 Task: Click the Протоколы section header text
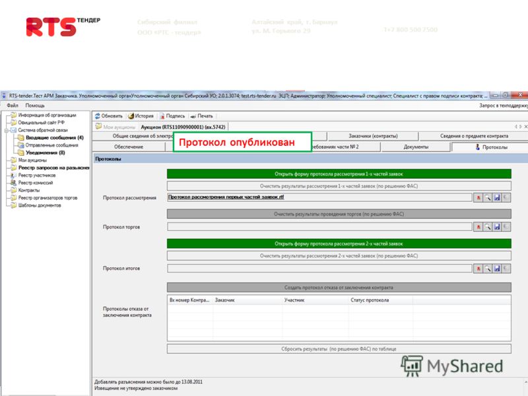pos(108,158)
